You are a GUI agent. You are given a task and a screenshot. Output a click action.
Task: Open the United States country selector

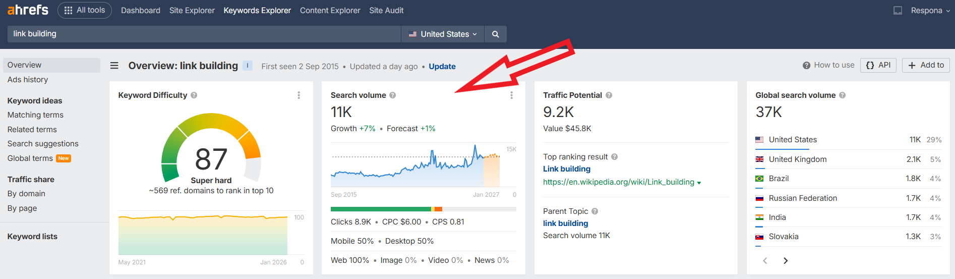443,34
